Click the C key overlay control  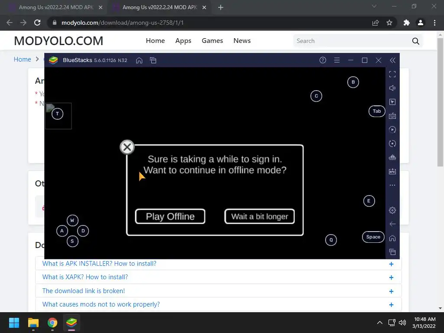click(316, 96)
